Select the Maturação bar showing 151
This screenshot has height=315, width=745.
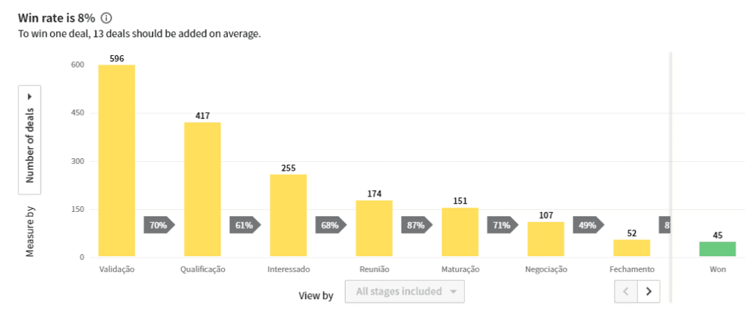coord(460,232)
